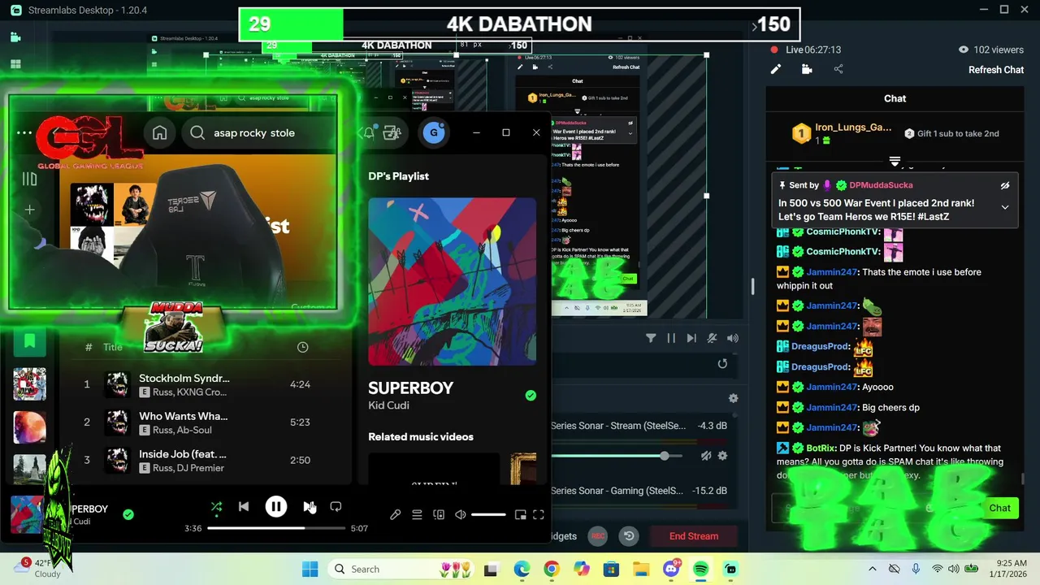Open Spotify from taskbar

(700, 569)
